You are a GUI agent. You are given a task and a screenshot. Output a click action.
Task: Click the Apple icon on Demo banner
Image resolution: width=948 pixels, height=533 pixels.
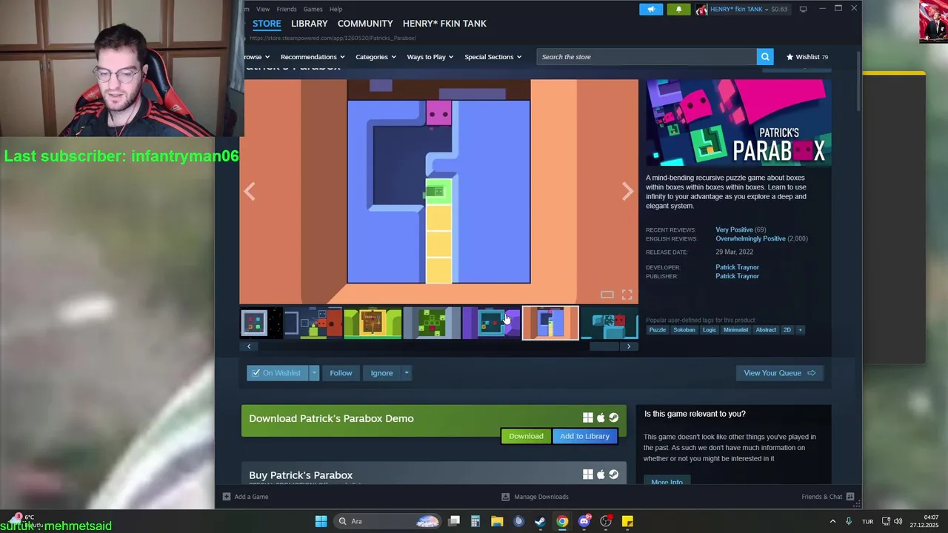coord(601,418)
